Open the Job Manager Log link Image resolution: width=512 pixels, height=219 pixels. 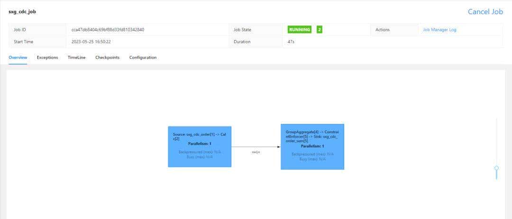click(x=439, y=30)
